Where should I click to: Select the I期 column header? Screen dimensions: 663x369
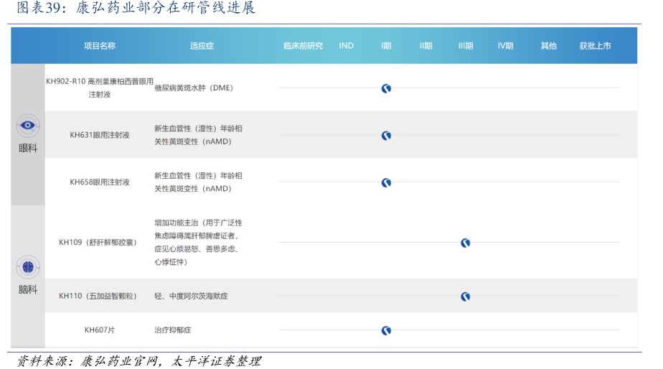386,46
